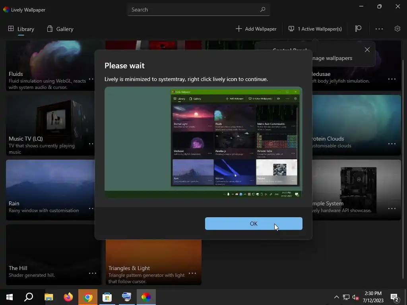407x305 pixels.
Task: Open the notification center icon
Action: (x=395, y=297)
